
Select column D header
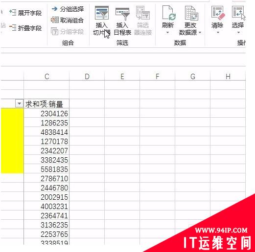pos(87,76)
